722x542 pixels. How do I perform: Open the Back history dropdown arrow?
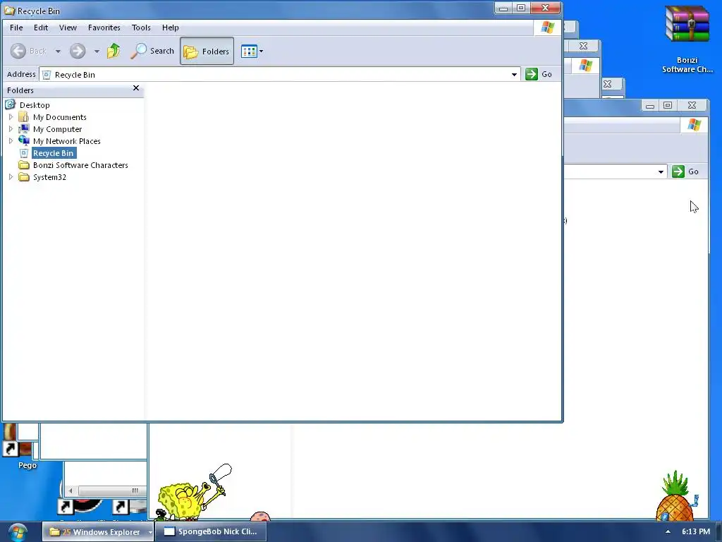(58, 51)
